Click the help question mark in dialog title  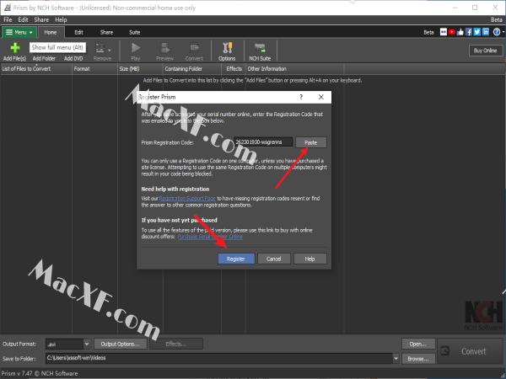coord(301,98)
